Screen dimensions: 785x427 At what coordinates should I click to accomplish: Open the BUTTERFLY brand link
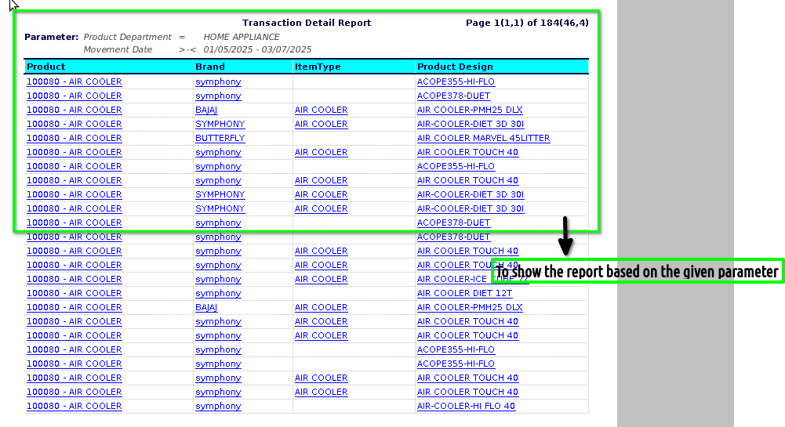[x=220, y=138]
